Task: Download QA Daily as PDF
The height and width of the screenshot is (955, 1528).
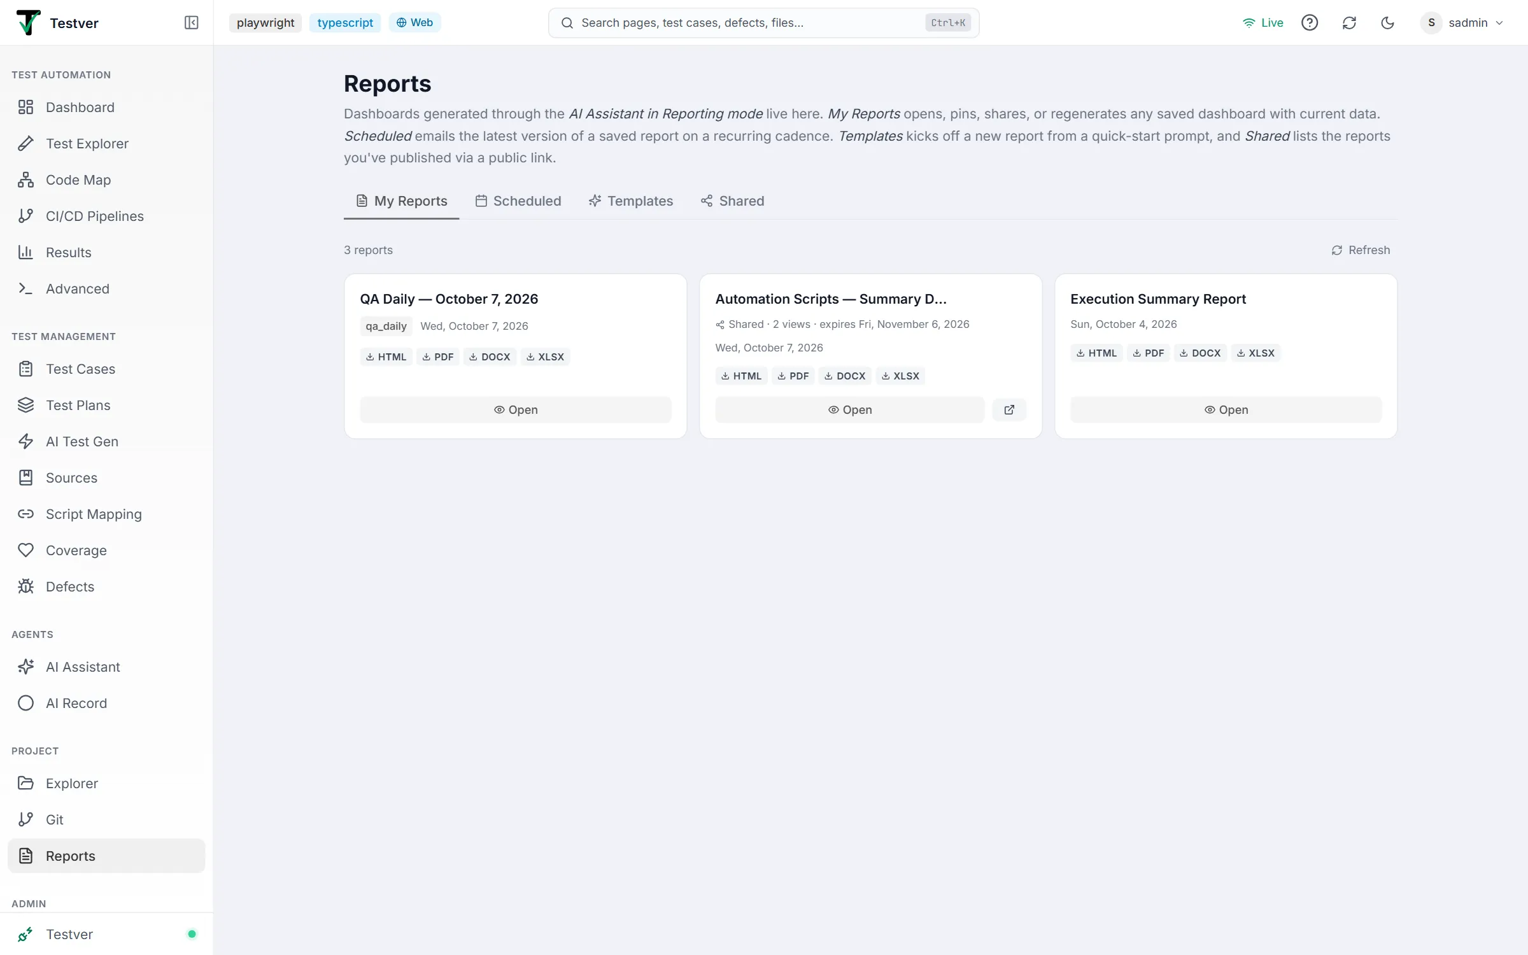Action: point(438,357)
